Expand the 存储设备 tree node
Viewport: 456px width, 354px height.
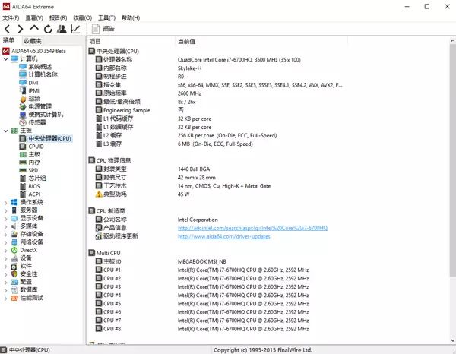point(5,234)
